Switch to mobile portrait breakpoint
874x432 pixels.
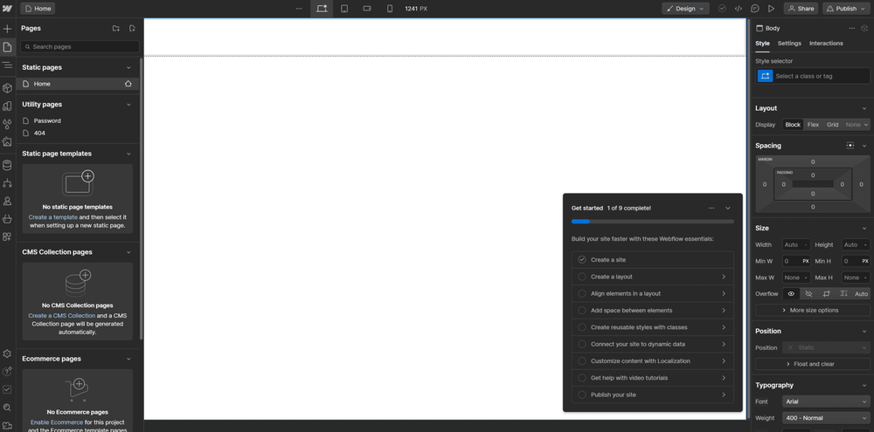[x=390, y=9]
